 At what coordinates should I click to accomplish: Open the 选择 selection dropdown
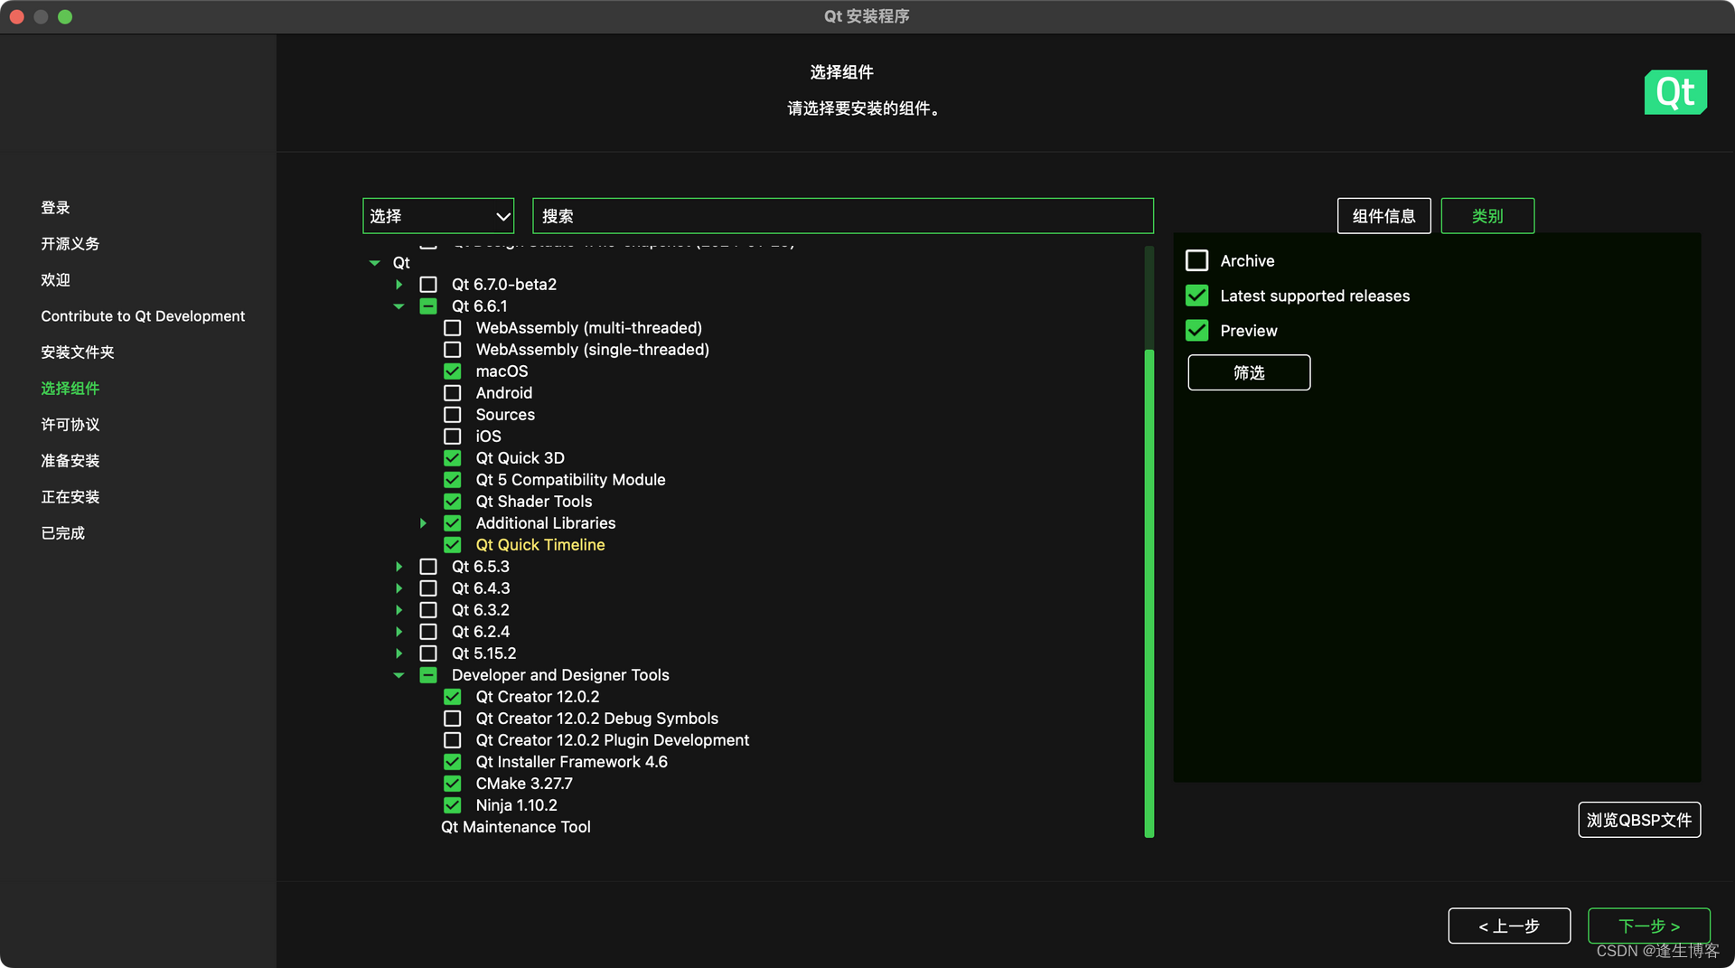coord(437,215)
